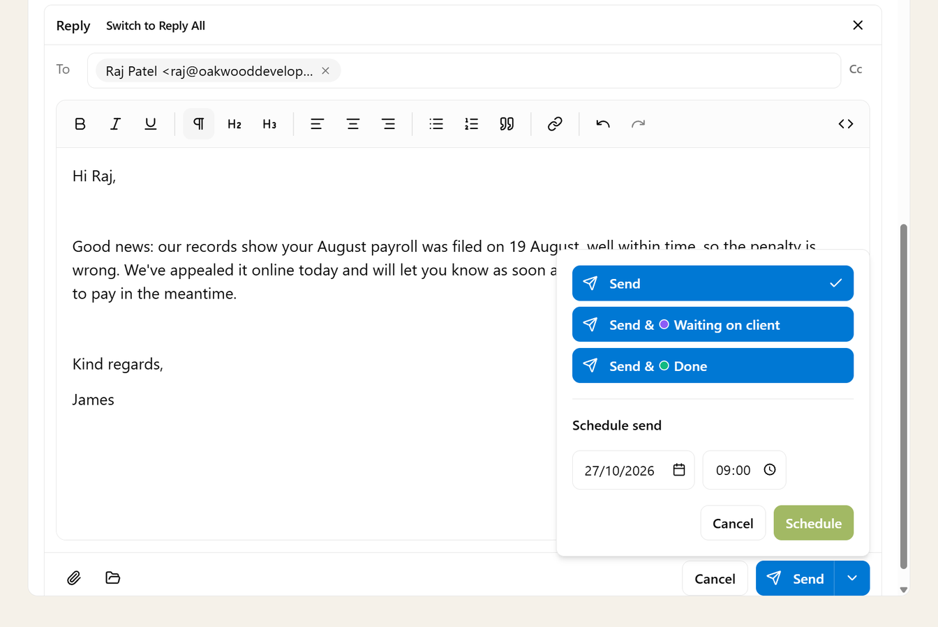Viewport: 938px width, 627px height.
Task: Insert a hyperlink
Action: click(555, 124)
